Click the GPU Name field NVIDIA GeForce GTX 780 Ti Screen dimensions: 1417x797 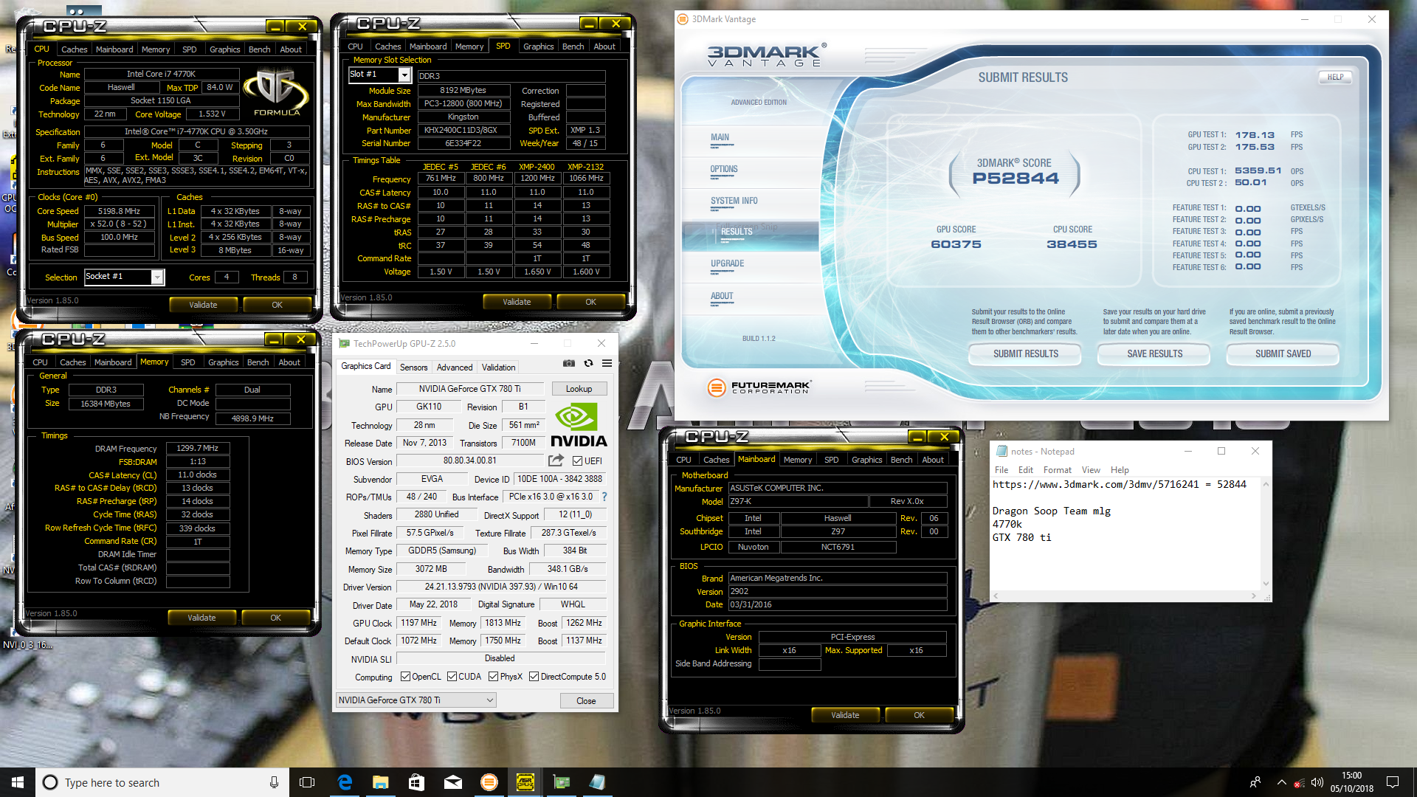pos(470,389)
